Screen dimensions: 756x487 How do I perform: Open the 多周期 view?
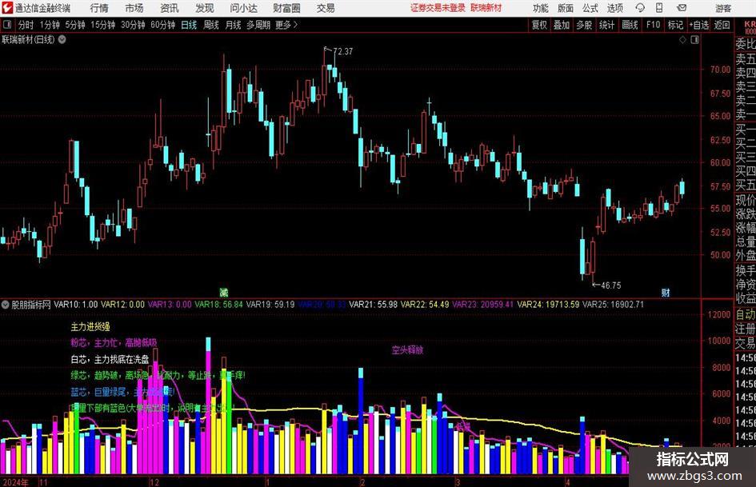click(x=258, y=25)
